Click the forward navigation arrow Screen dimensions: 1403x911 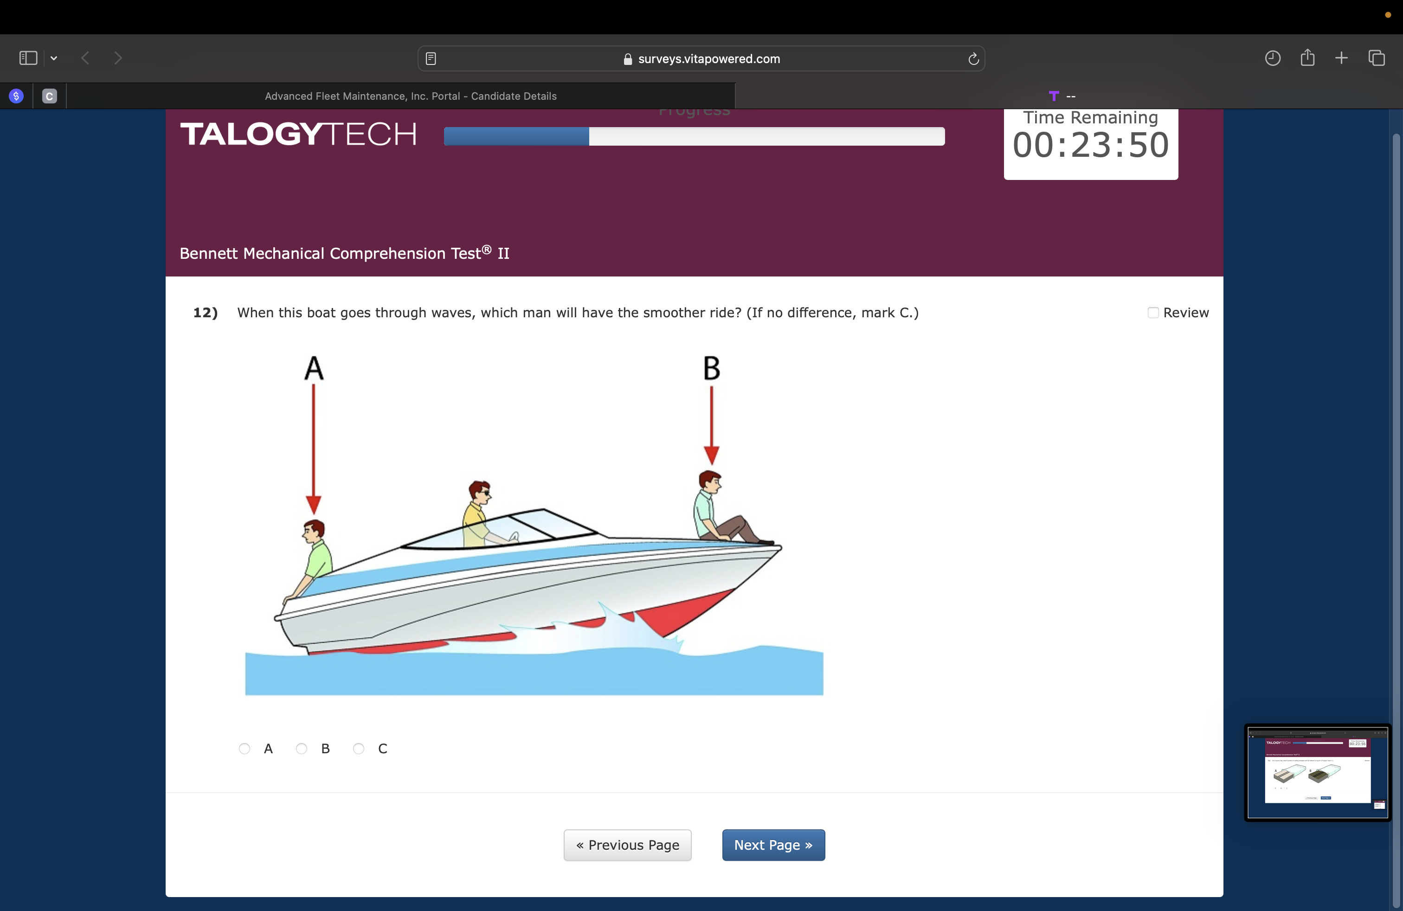coord(118,58)
